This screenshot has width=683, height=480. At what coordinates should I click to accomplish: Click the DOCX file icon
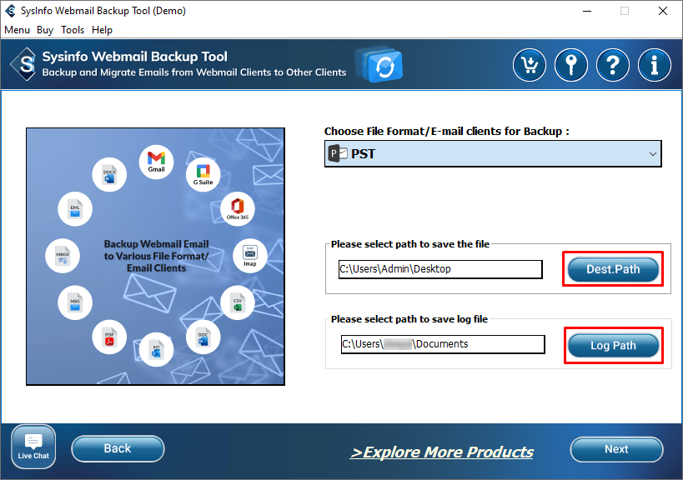click(109, 174)
